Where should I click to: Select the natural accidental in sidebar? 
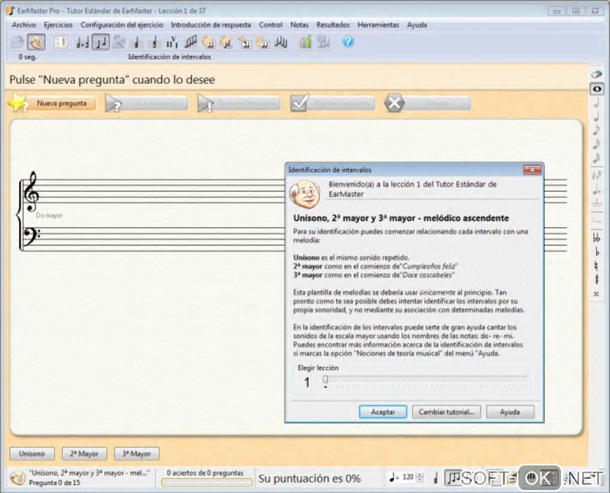point(596,266)
